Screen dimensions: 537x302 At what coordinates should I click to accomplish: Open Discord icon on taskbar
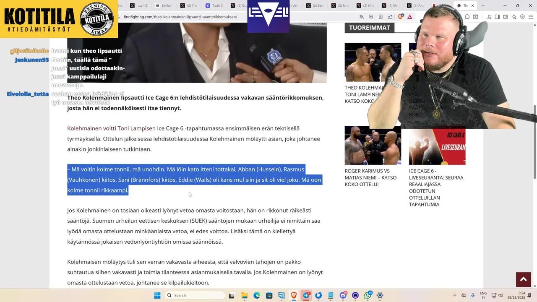click(343, 295)
